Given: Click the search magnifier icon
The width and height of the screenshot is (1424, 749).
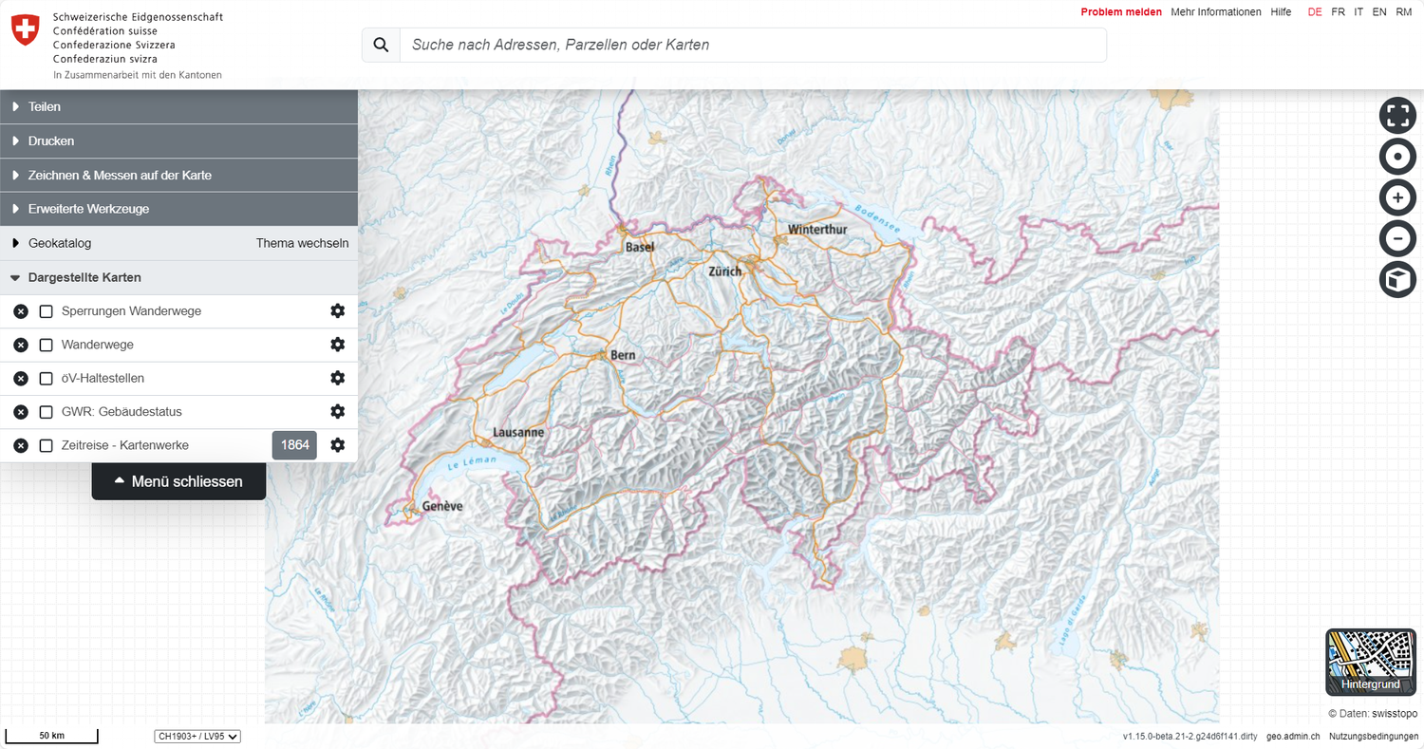Looking at the screenshot, I should click(x=381, y=45).
